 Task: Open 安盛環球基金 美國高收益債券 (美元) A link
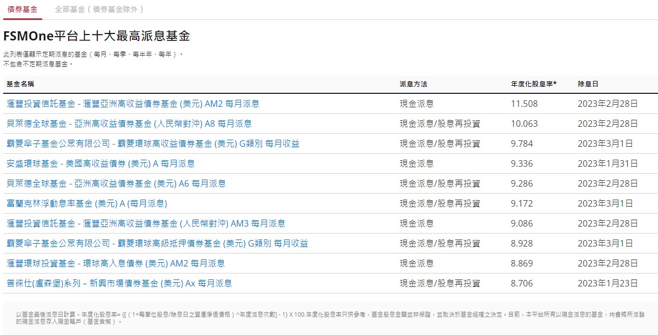[100, 163]
